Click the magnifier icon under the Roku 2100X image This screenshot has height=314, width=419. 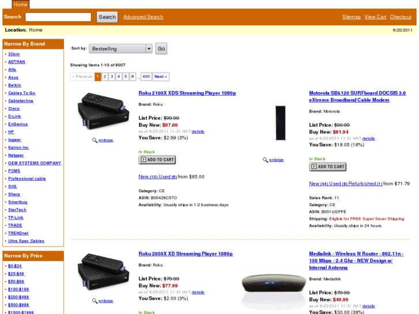pos(95,141)
